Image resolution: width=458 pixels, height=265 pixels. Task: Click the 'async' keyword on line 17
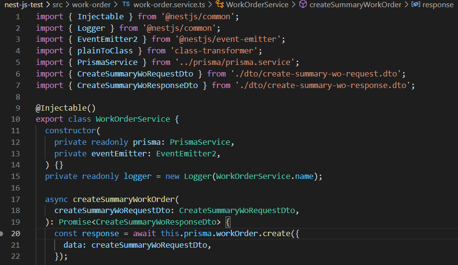click(56, 200)
